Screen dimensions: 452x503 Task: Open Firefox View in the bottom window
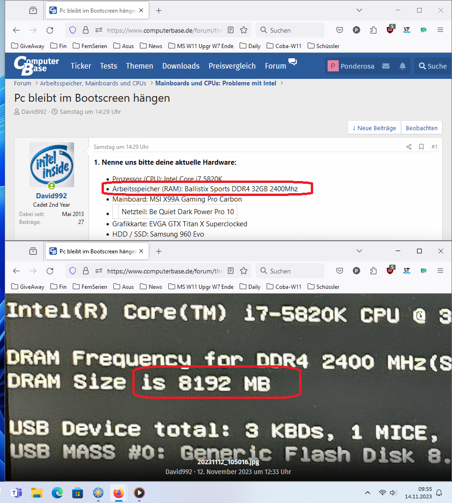[x=33, y=251]
